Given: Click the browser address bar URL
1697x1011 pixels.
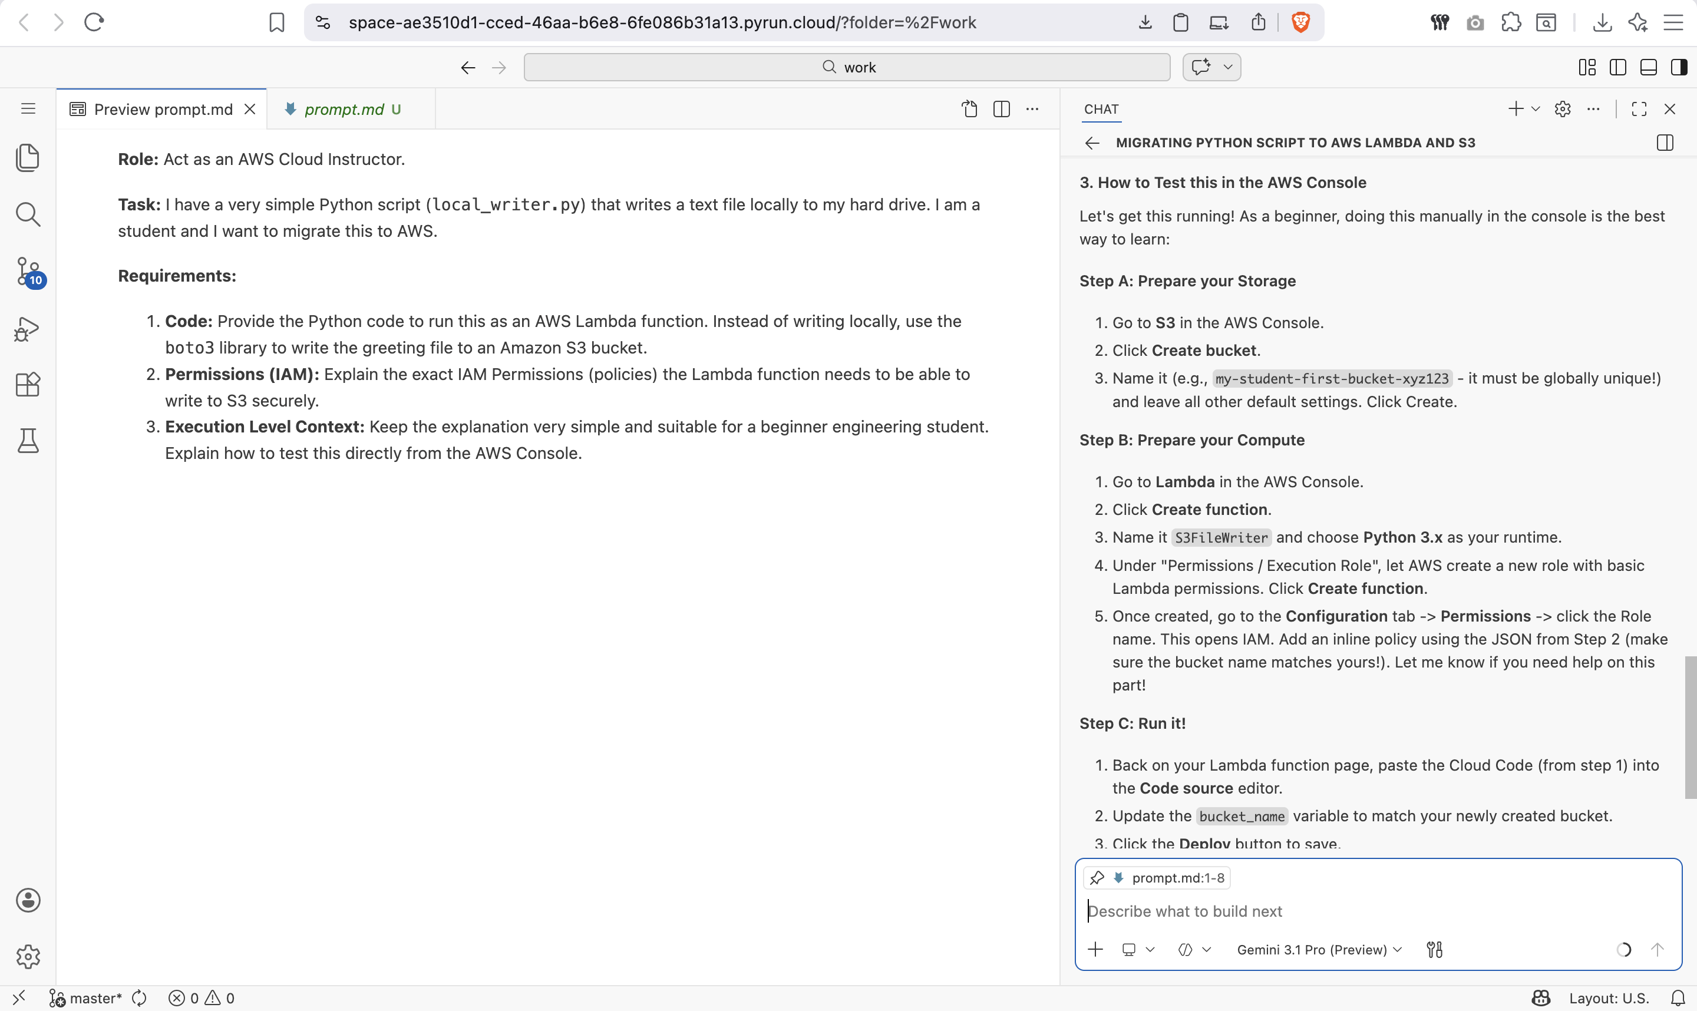Looking at the screenshot, I should 662,22.
